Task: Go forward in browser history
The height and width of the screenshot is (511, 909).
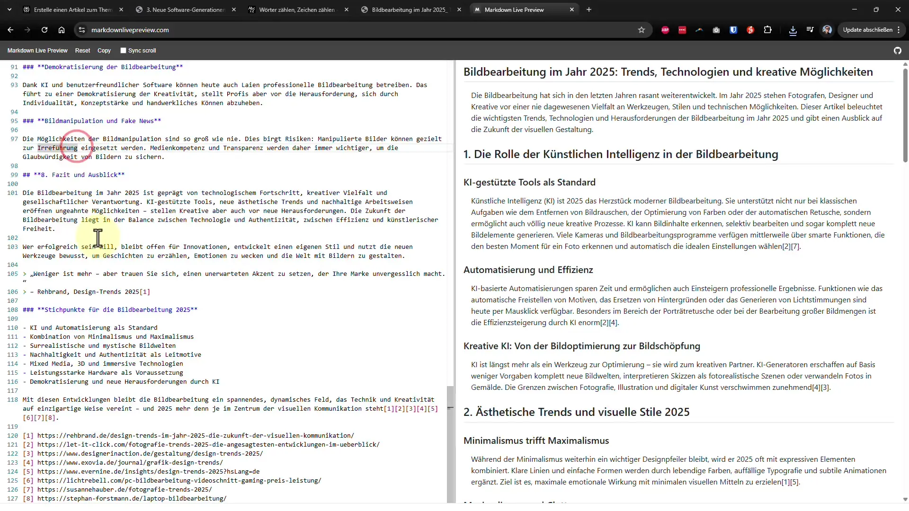Action: coord(27,30)
